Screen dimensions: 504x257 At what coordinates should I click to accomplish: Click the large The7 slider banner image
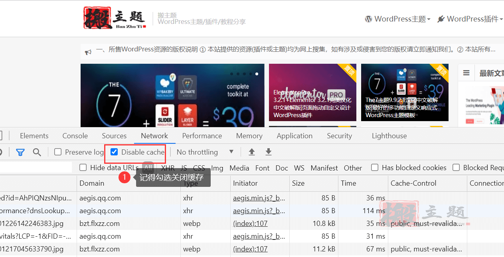(x=172, y=96)
